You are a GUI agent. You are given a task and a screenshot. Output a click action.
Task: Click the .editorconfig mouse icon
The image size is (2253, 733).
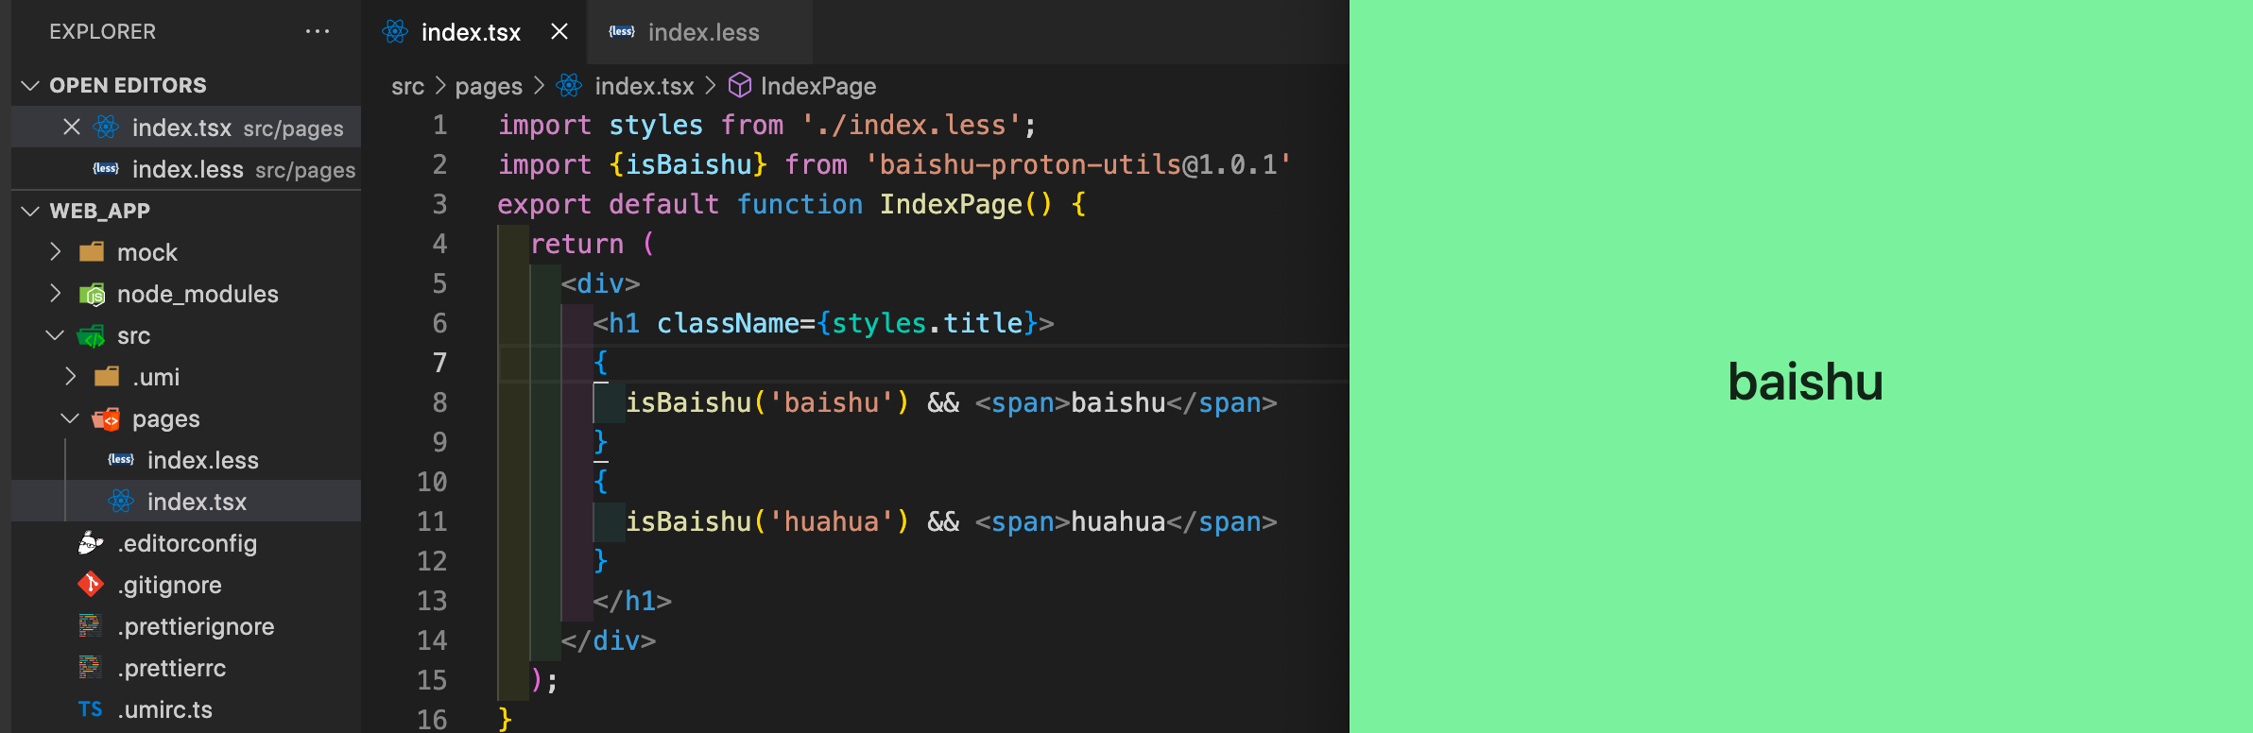[91, 543]
